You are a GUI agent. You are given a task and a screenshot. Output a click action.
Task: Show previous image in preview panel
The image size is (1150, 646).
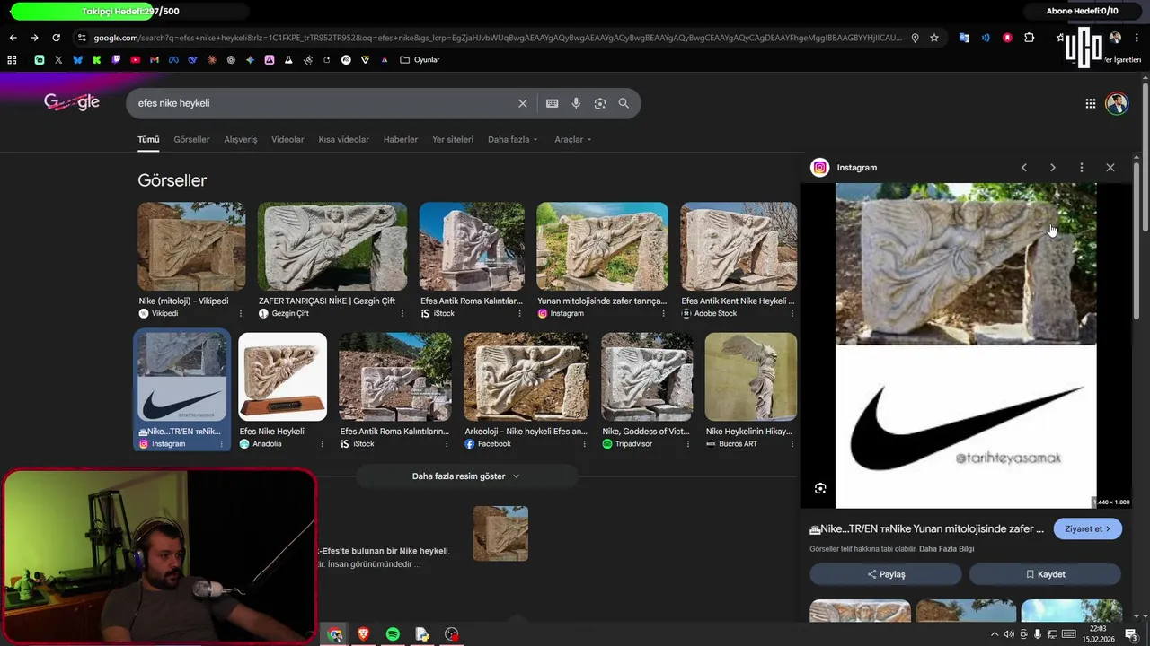1024,168
